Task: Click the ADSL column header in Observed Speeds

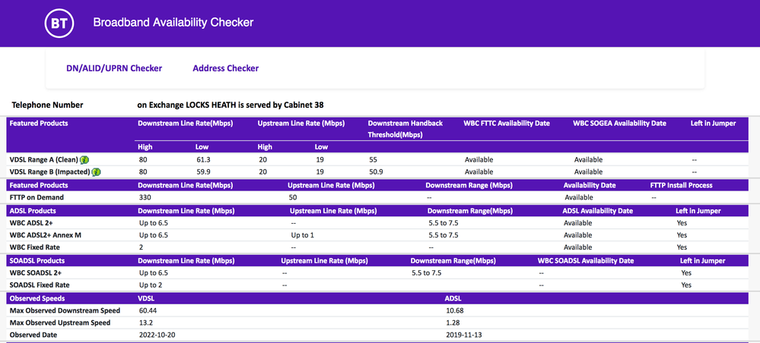Action: 453,298
